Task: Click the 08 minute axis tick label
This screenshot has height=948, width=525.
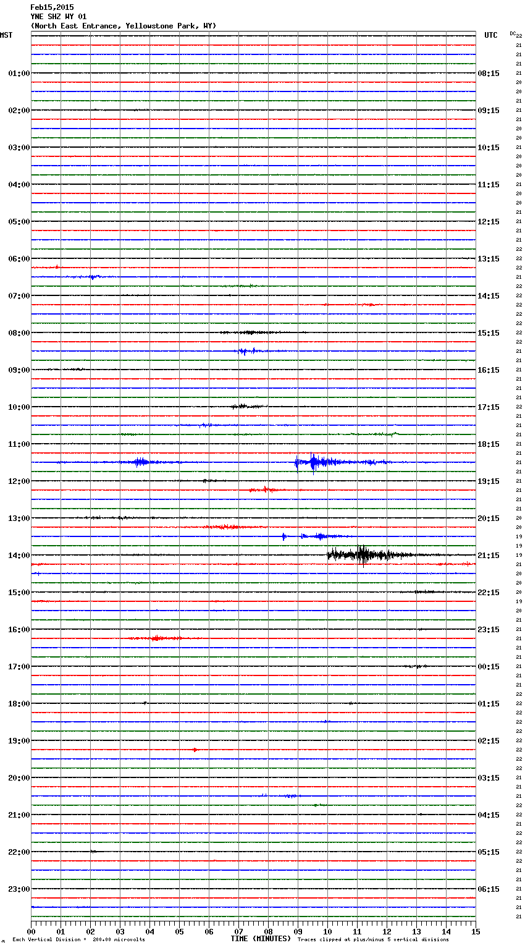Action: (x=268, y=932)
